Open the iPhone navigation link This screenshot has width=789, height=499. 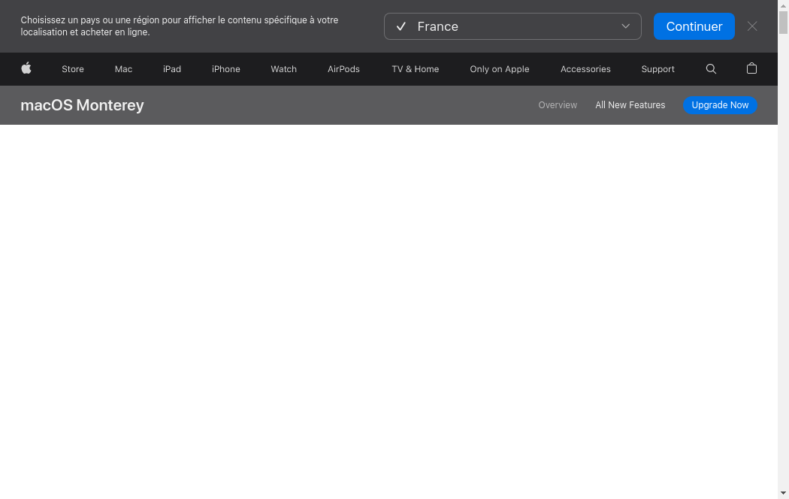pos(225,69)
